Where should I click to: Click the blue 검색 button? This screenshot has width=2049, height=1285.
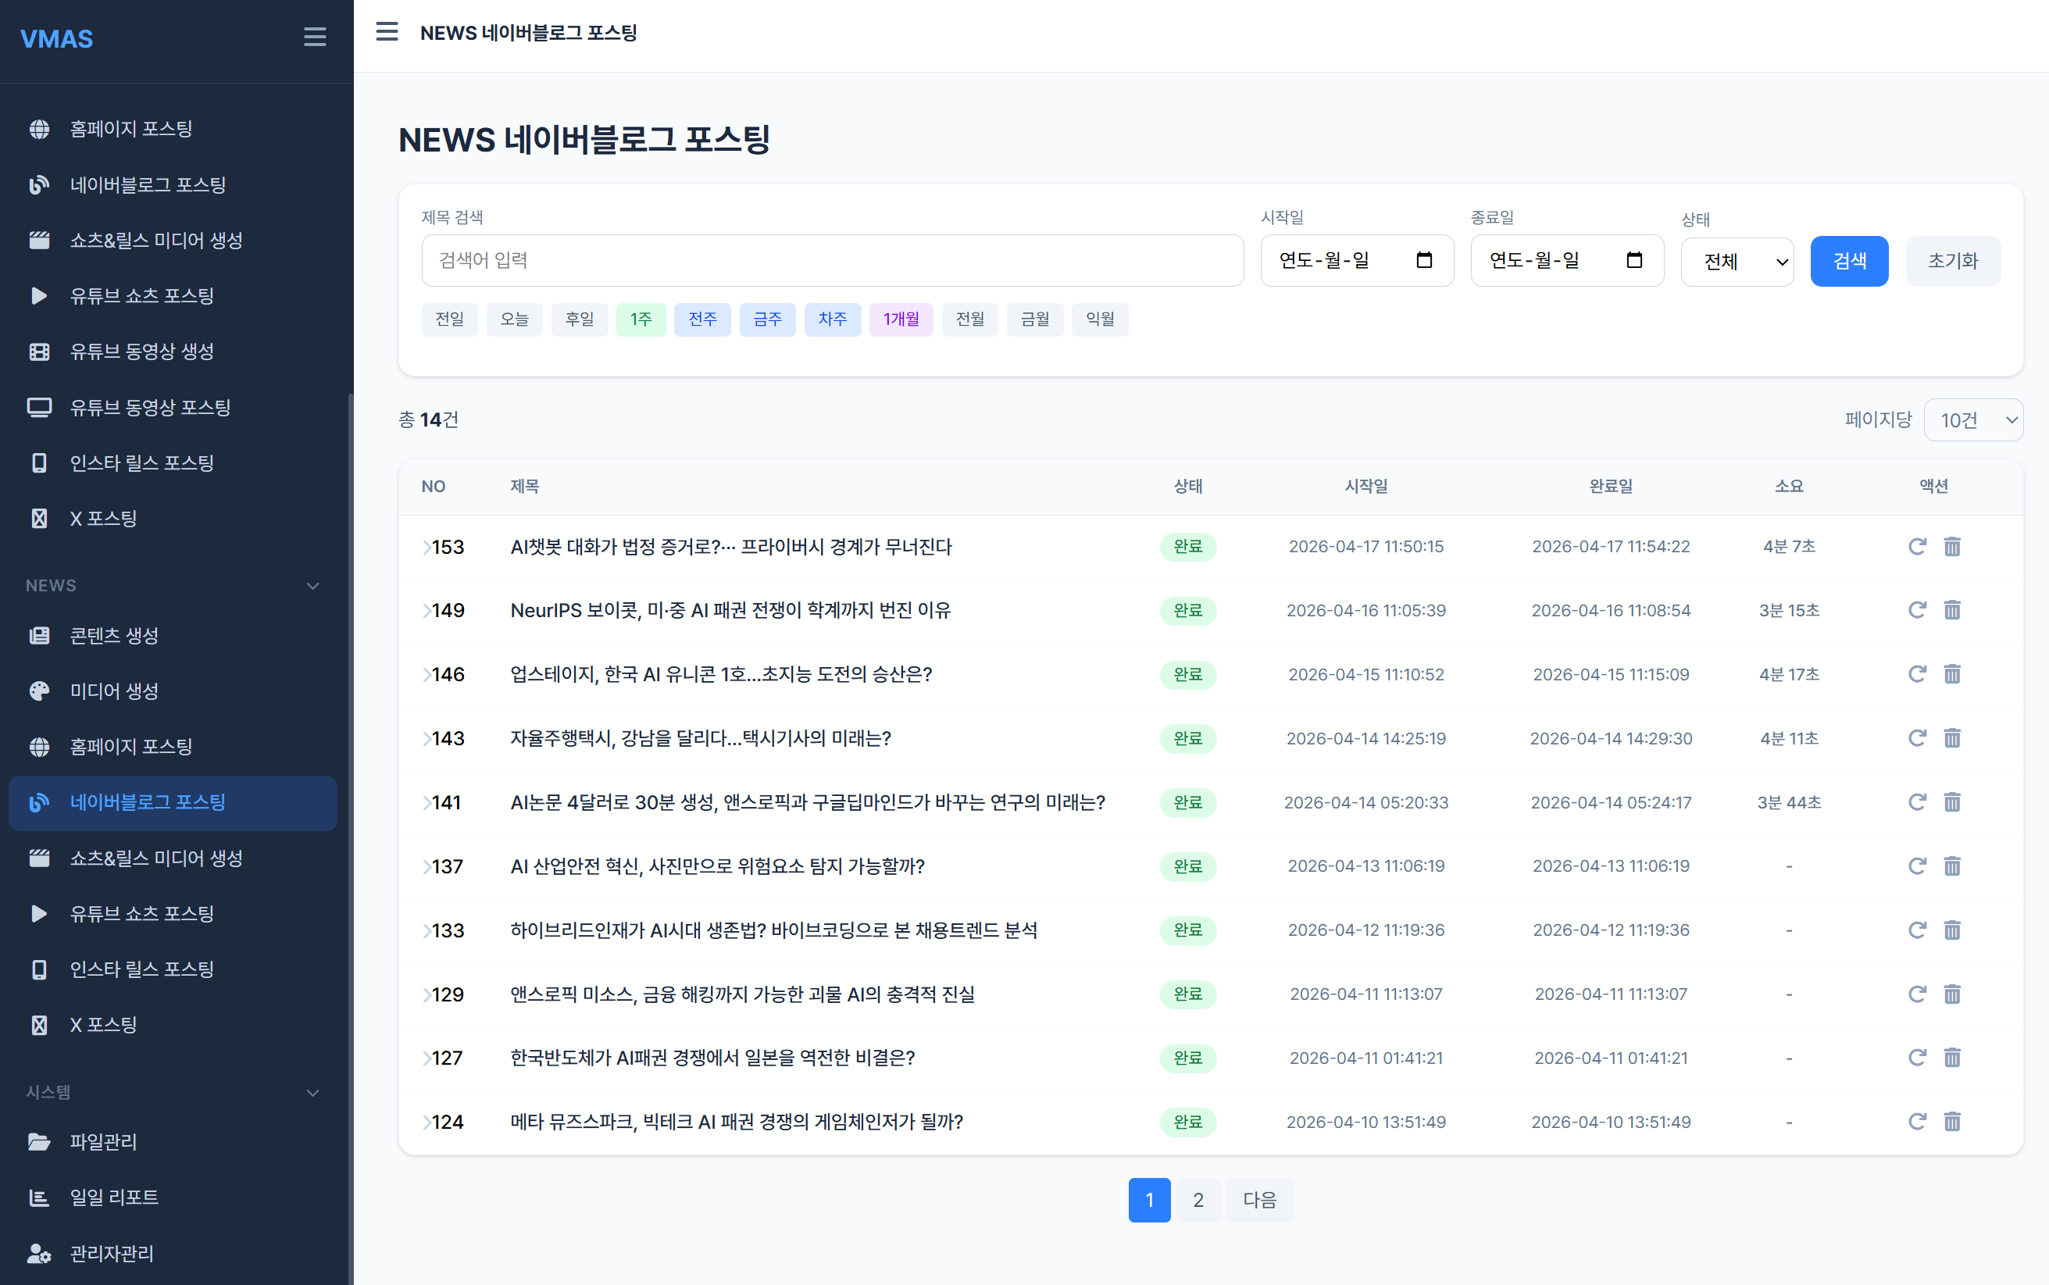1848,261
